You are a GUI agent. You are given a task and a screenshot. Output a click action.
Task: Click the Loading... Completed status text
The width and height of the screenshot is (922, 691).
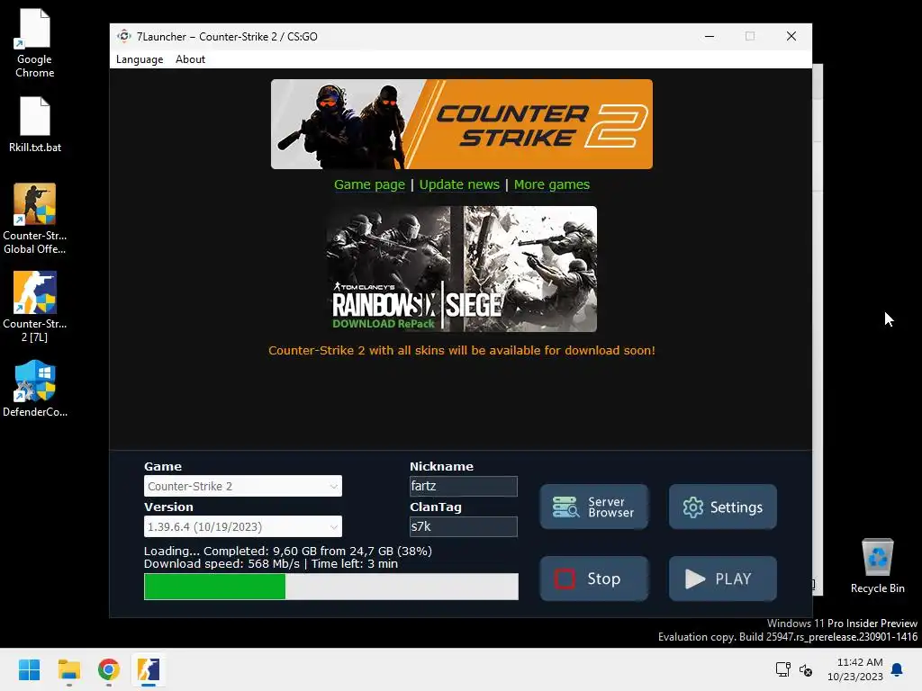(288, 552)
